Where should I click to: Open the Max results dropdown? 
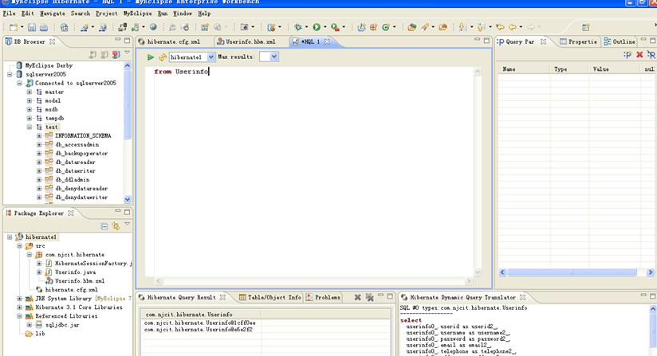pos(273,57)
